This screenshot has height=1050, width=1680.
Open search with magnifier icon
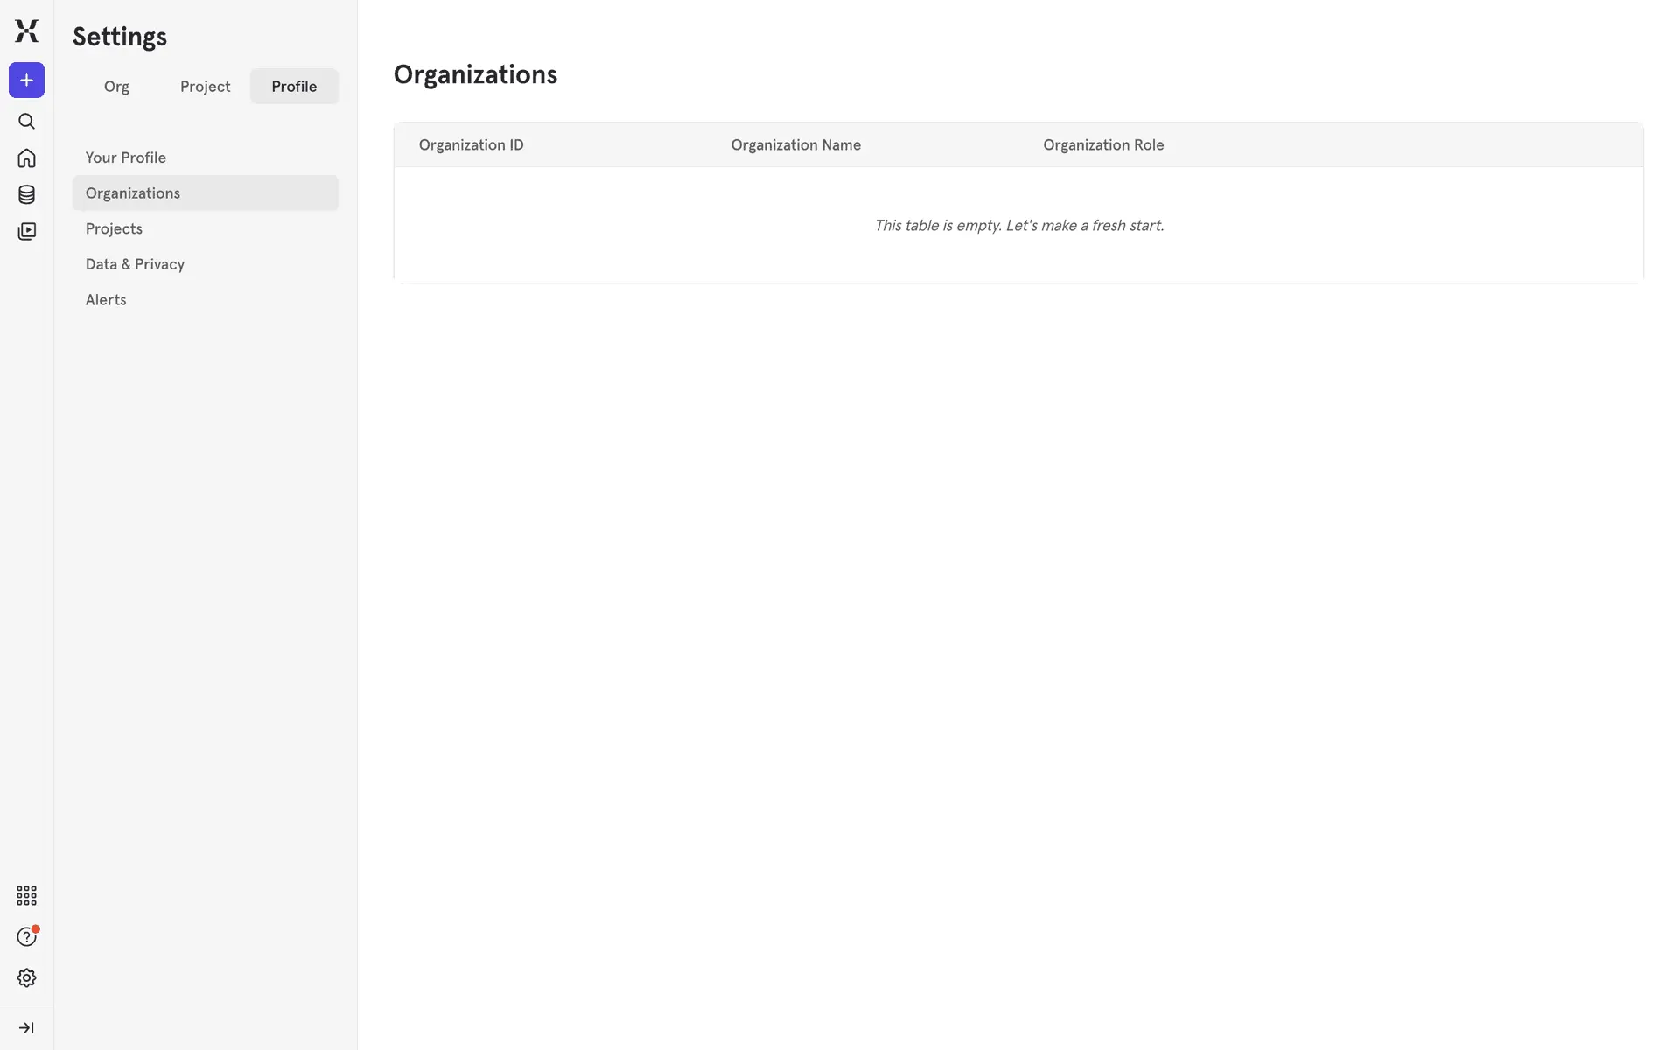tap(26, 122)
